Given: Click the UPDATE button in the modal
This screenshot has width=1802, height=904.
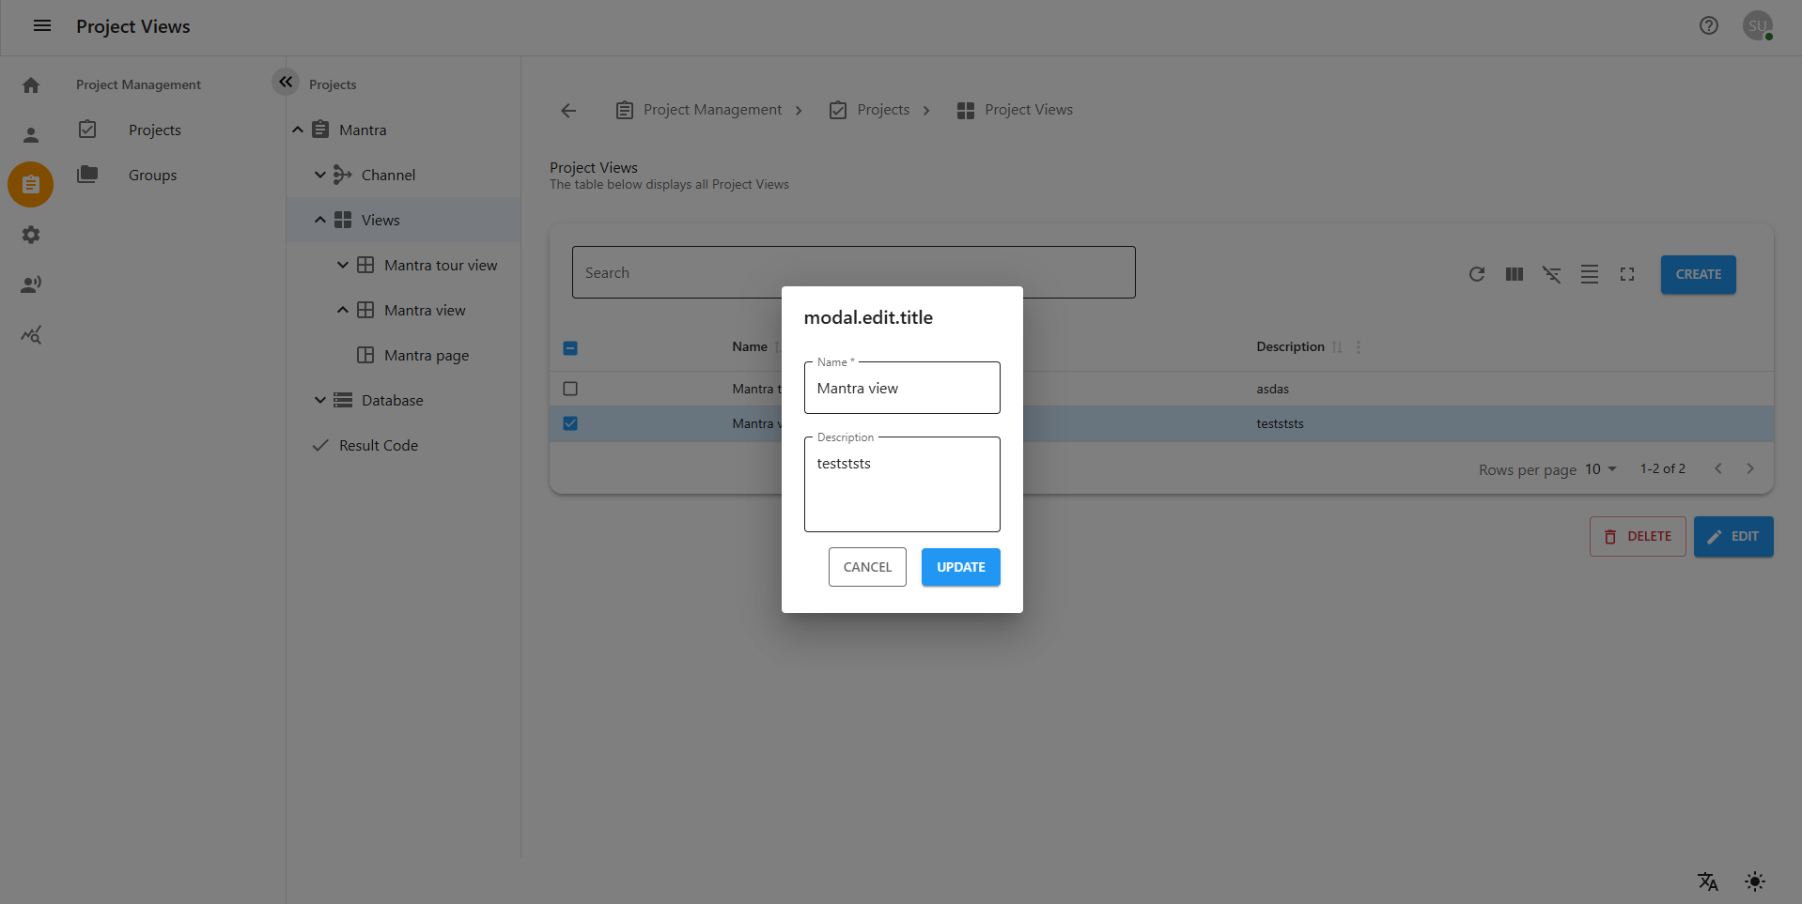Looking at the screenshot, I should [x=960, y=567].
